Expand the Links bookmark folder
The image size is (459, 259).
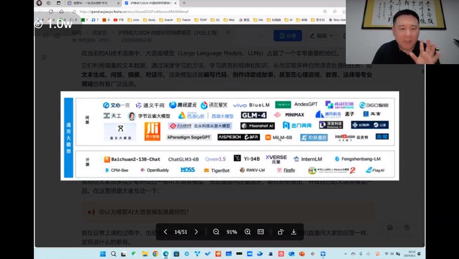click(x=133, y=20)
